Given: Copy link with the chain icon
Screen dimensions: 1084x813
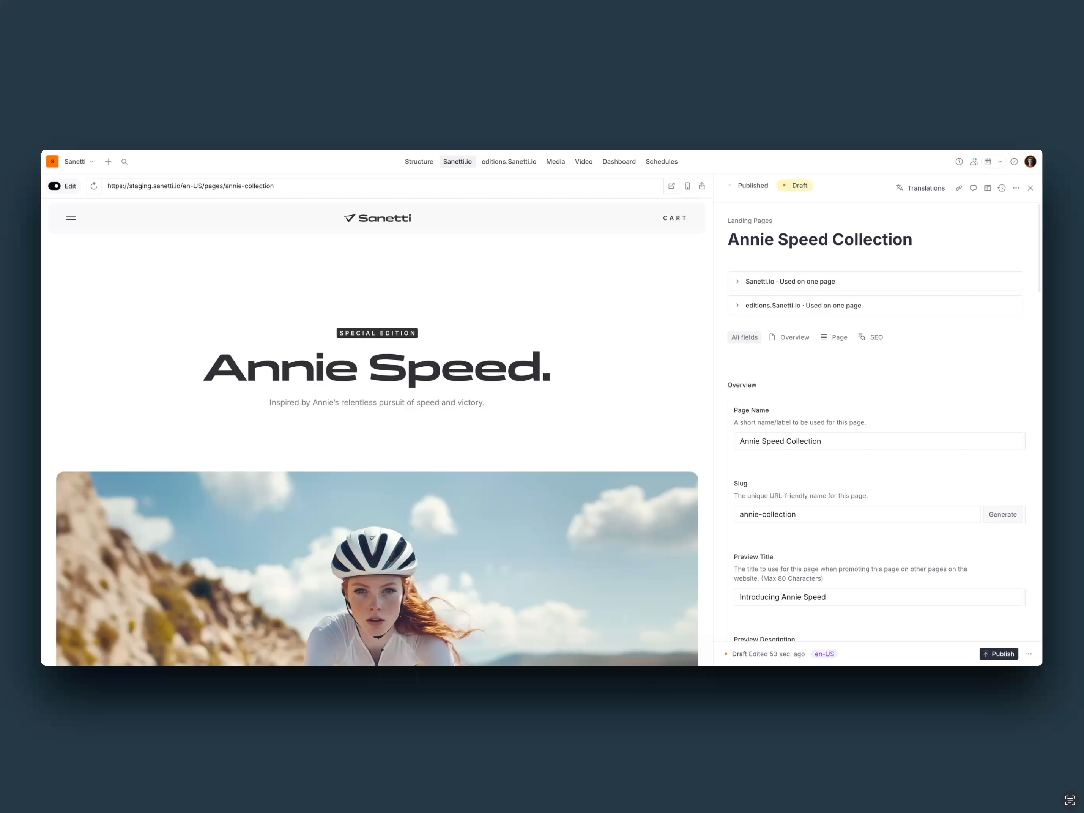Looking at the screenshot, I should point(958,188).
